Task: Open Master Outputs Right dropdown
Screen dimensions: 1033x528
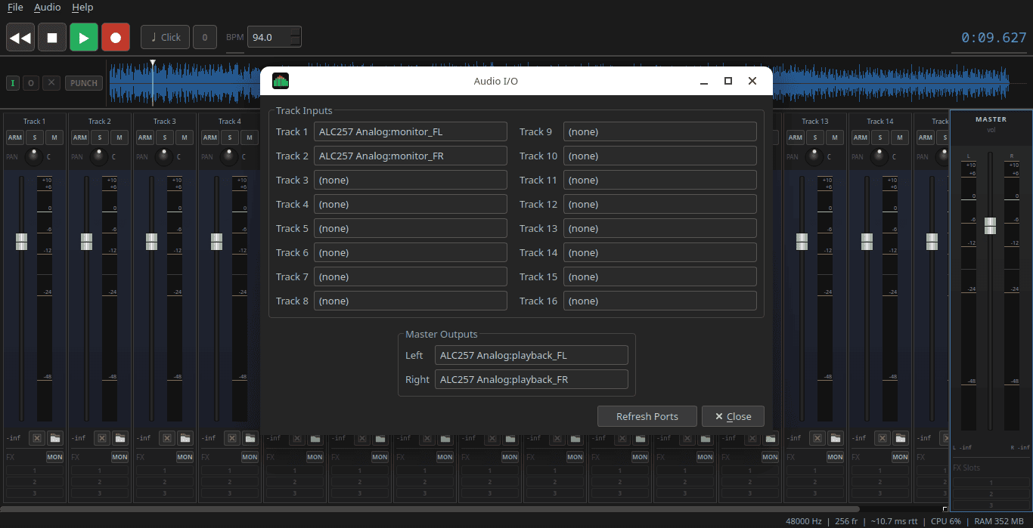Action: (532, 379)
